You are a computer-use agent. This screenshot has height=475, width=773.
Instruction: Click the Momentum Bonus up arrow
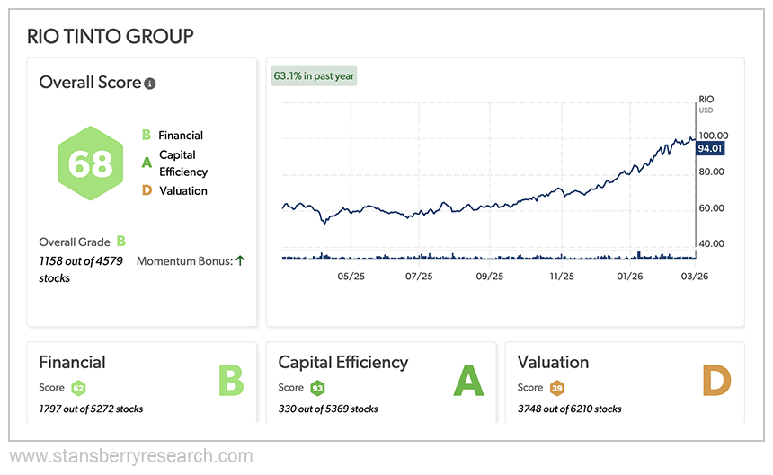pyautogui.click(x=240, y=261)
